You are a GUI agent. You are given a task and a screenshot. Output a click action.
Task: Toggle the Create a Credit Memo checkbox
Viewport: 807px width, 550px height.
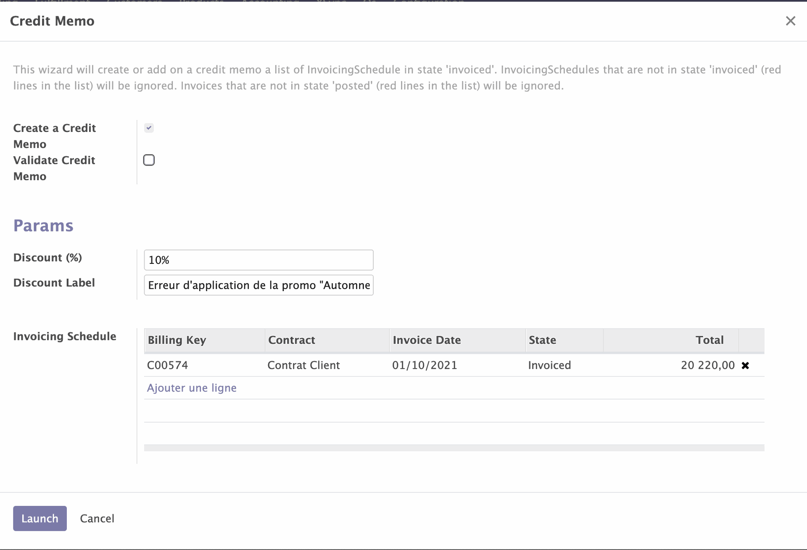149,128
